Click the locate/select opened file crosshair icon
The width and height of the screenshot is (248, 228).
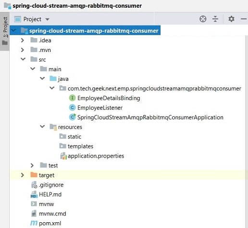point(203,19)
